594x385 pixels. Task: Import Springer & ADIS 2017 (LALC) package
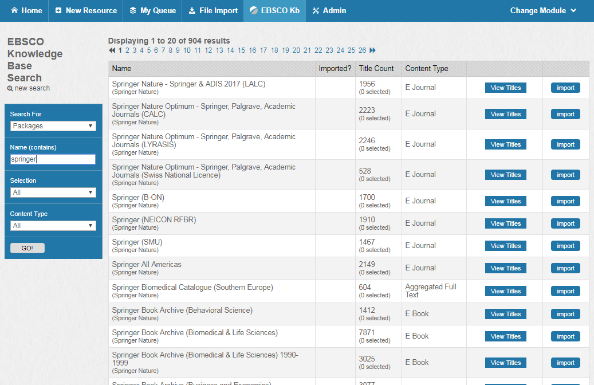click(x=565, y=88)
